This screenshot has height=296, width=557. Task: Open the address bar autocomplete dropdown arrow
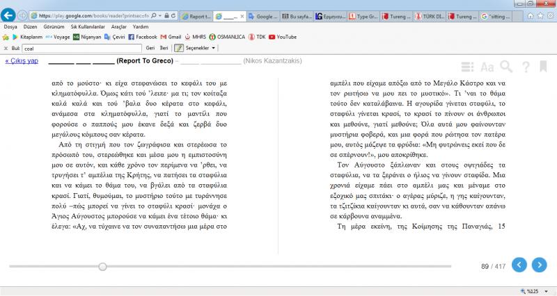(x=160, y=16)
